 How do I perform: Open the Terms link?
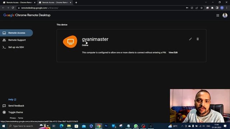click(20, 118)
